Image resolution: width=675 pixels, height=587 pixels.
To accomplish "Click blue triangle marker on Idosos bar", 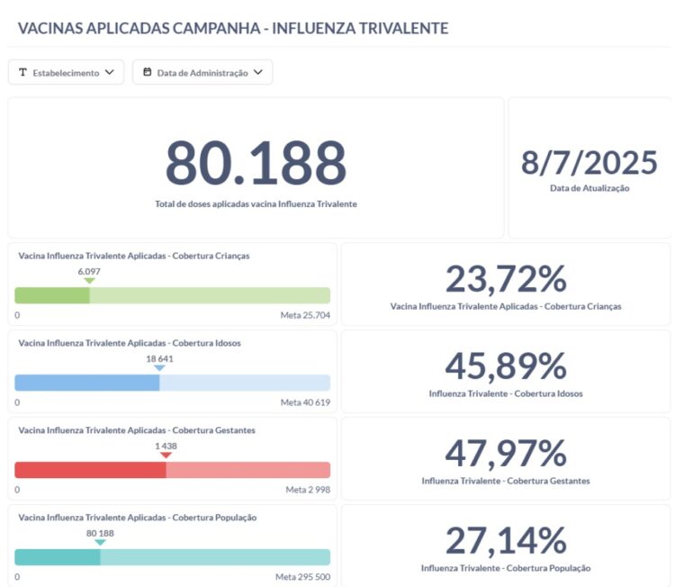I will click(x=159, y=368).
